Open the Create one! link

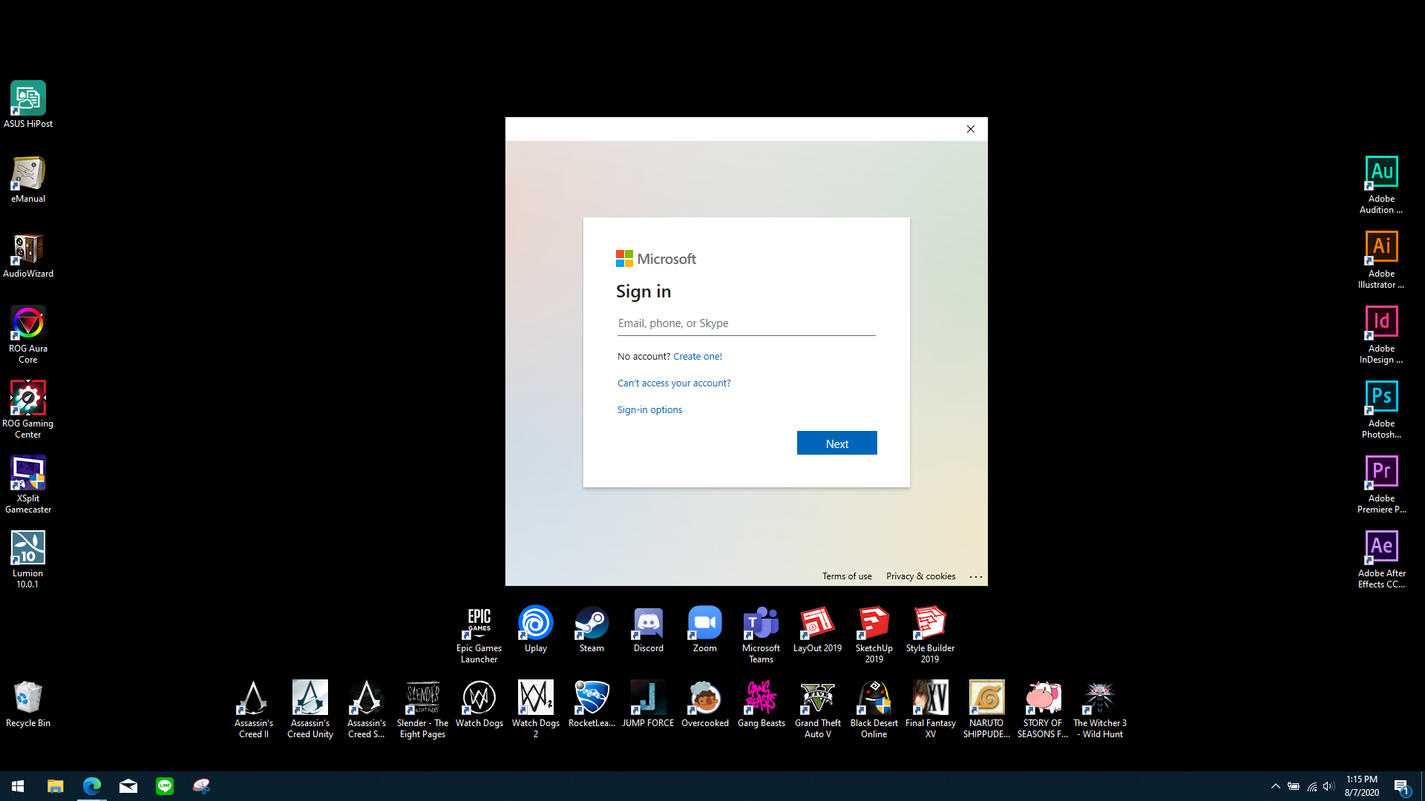coord(697,357)
